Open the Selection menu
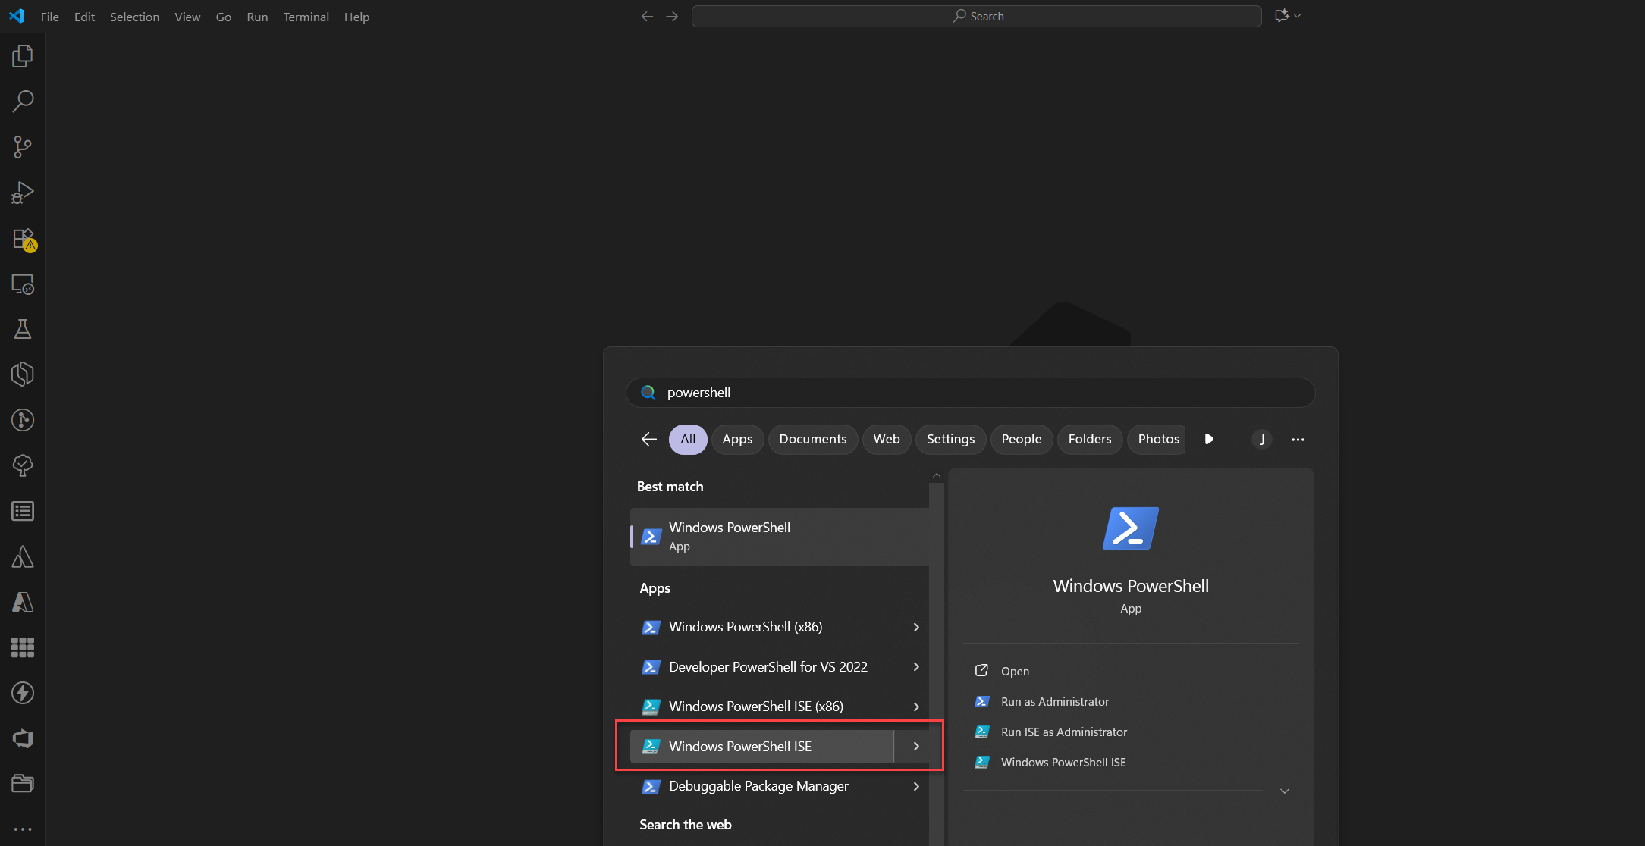 [134, 17]
